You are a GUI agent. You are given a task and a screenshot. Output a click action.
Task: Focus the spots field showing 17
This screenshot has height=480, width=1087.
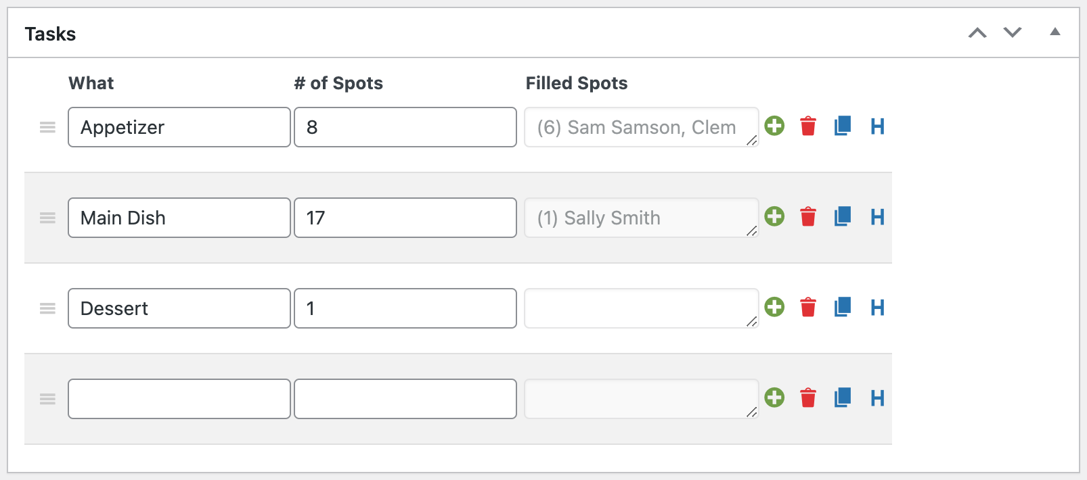coord(405,218)
